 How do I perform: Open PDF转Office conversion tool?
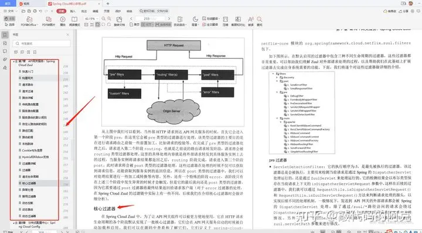click(29, 21)
